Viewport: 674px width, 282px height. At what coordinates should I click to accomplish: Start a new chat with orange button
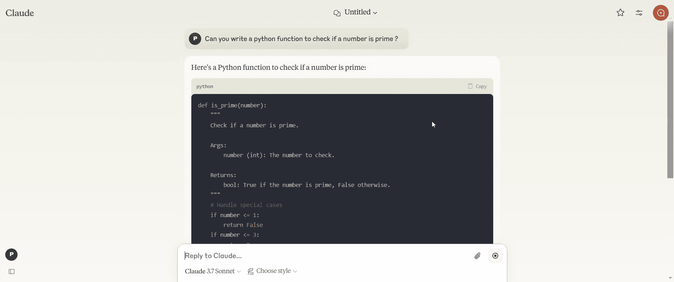[x=661, y=13]
